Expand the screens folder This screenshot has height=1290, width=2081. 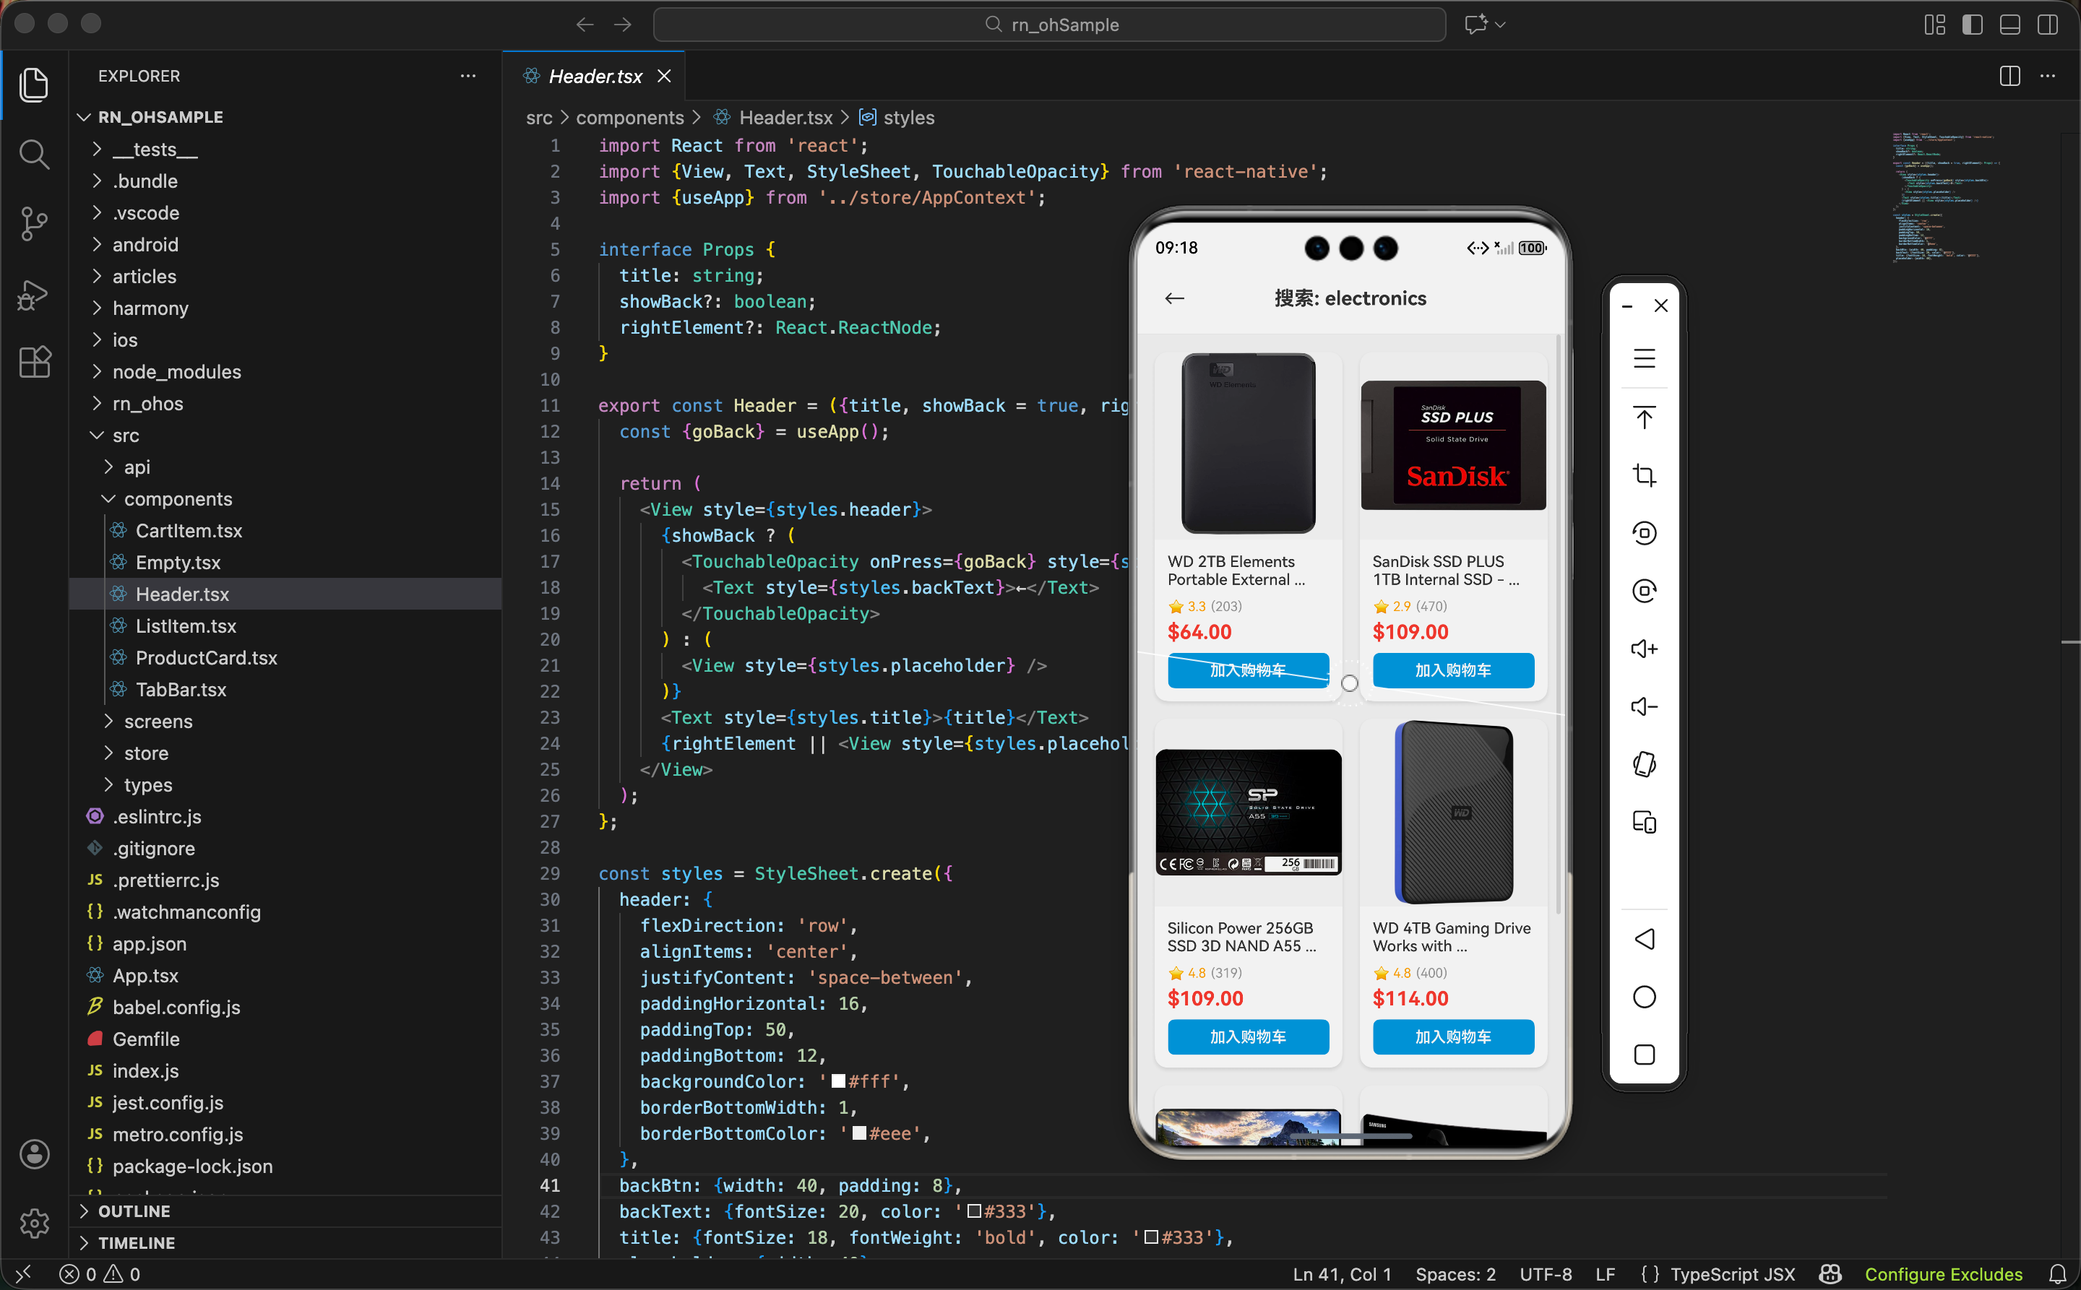(x=158, y=721)
